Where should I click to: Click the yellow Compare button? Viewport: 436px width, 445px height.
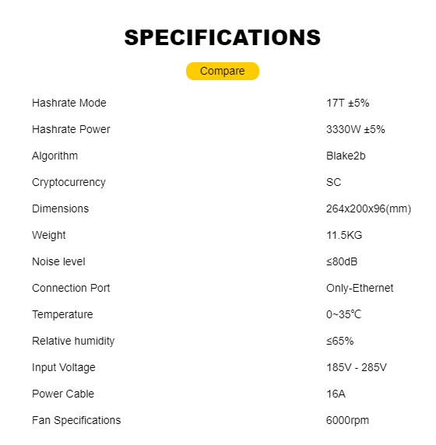tap(223, 71)
